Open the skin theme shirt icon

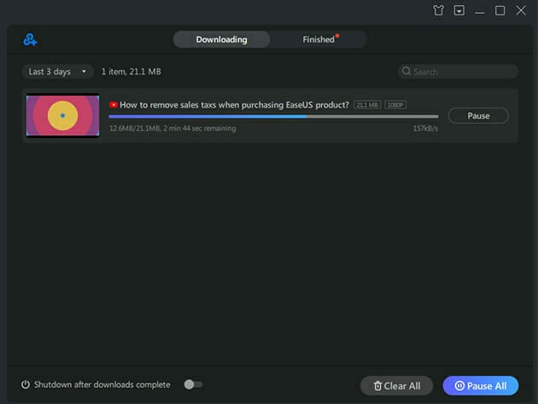point(439,10)
